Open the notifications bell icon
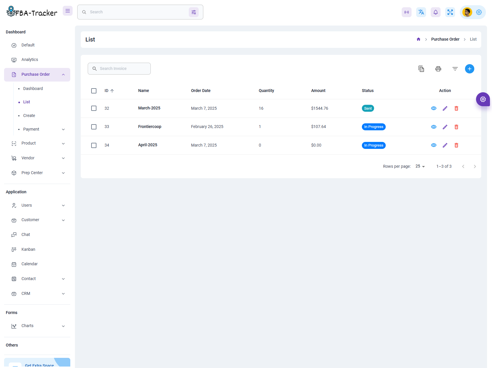This screenshot has height=368, width=492. coord(435,12)
